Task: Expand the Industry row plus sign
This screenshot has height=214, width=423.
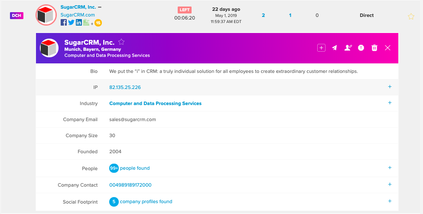Action: tap(390, 103)
